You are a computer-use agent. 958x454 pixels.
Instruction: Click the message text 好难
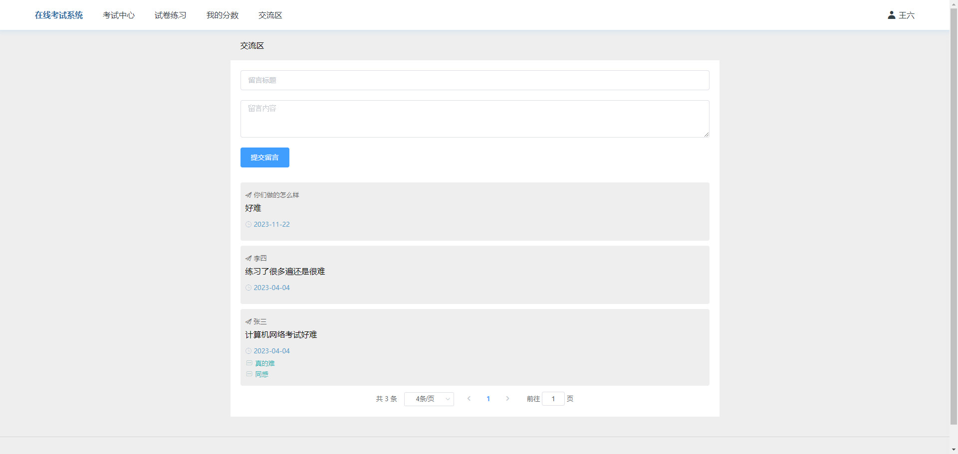click(x=253, y=208)
